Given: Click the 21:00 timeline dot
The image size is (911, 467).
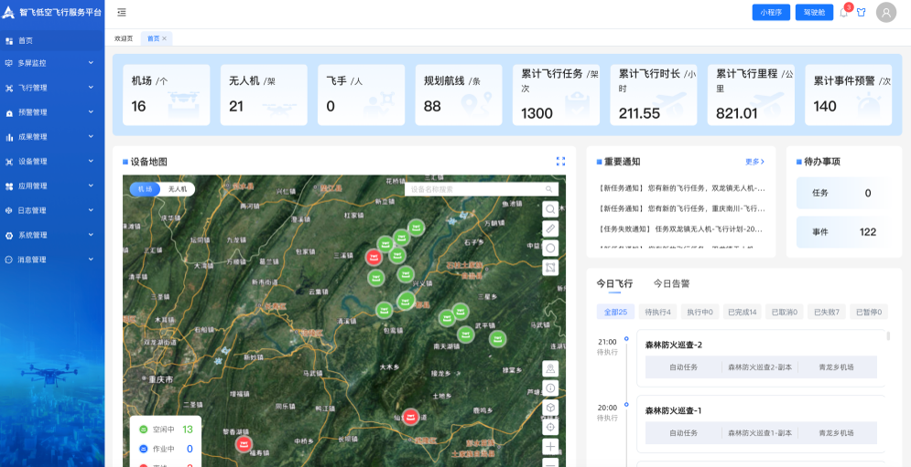Looking at the screenshot, I should (x=625, y=338).
